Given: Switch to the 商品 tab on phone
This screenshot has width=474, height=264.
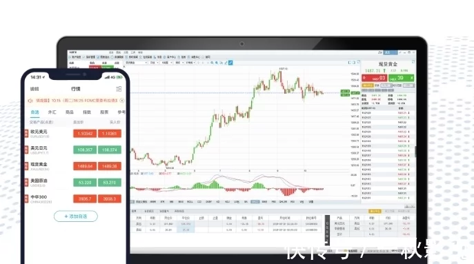Looking at the screenshot, I should click(x=70, y=112).
